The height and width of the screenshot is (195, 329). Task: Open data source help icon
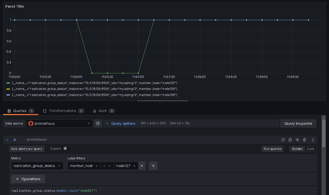(98, 123)
